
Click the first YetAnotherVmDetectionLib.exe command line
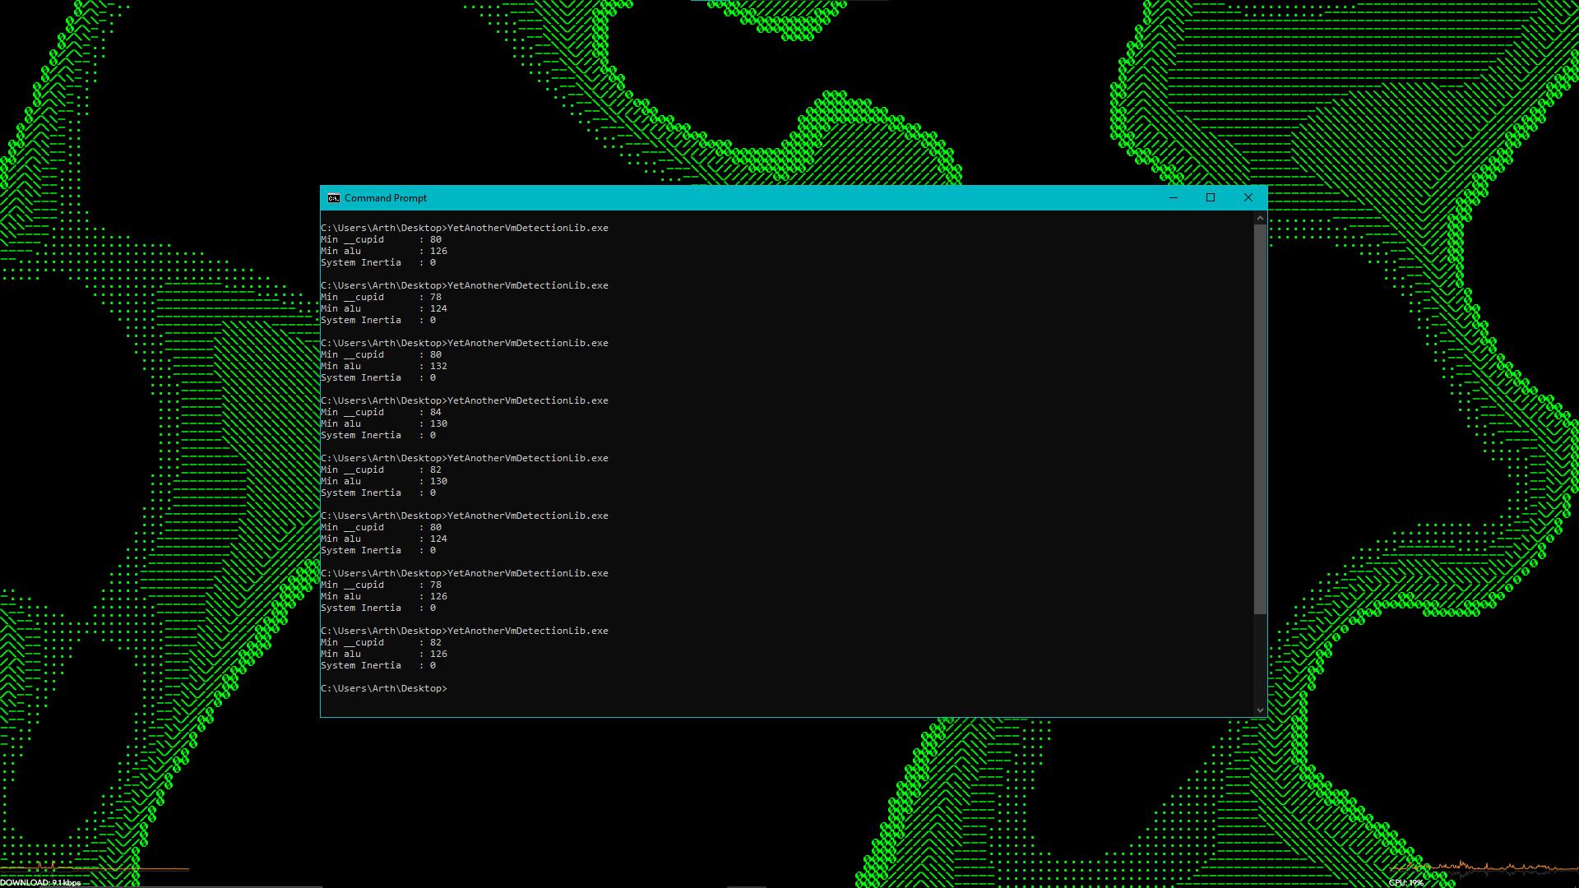tap(465, 229)
